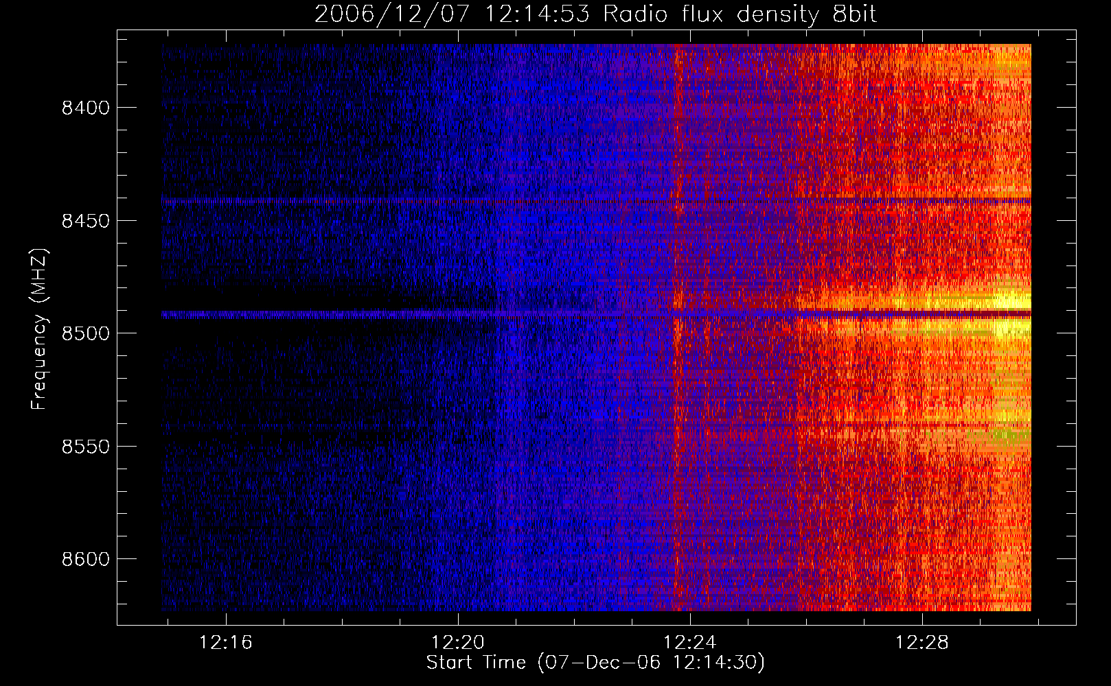Click the 8550 frequency tick label
Screen dimensions: 1111x686
point(85,447)
